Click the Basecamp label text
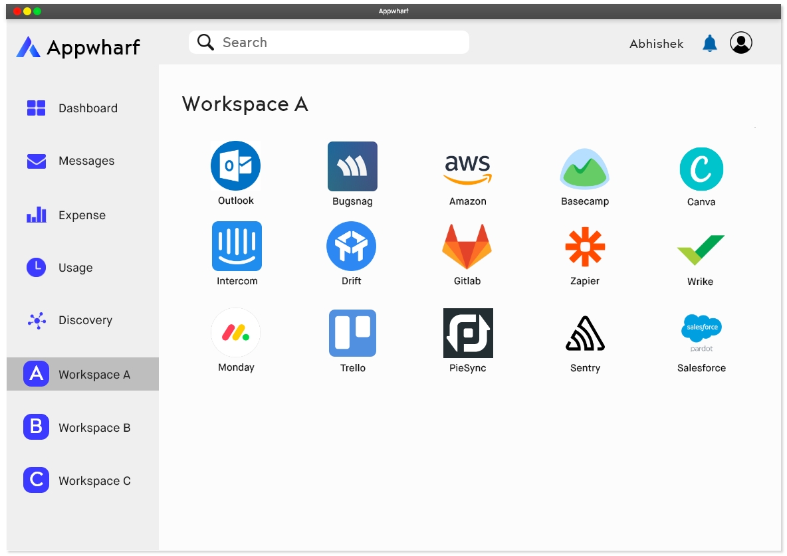This screenshot has height=556, width=787. (x=585, y=201)
